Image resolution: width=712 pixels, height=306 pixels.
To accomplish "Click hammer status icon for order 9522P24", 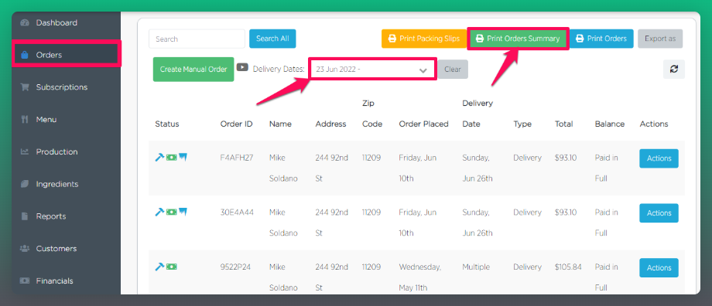I will point(159,267).
